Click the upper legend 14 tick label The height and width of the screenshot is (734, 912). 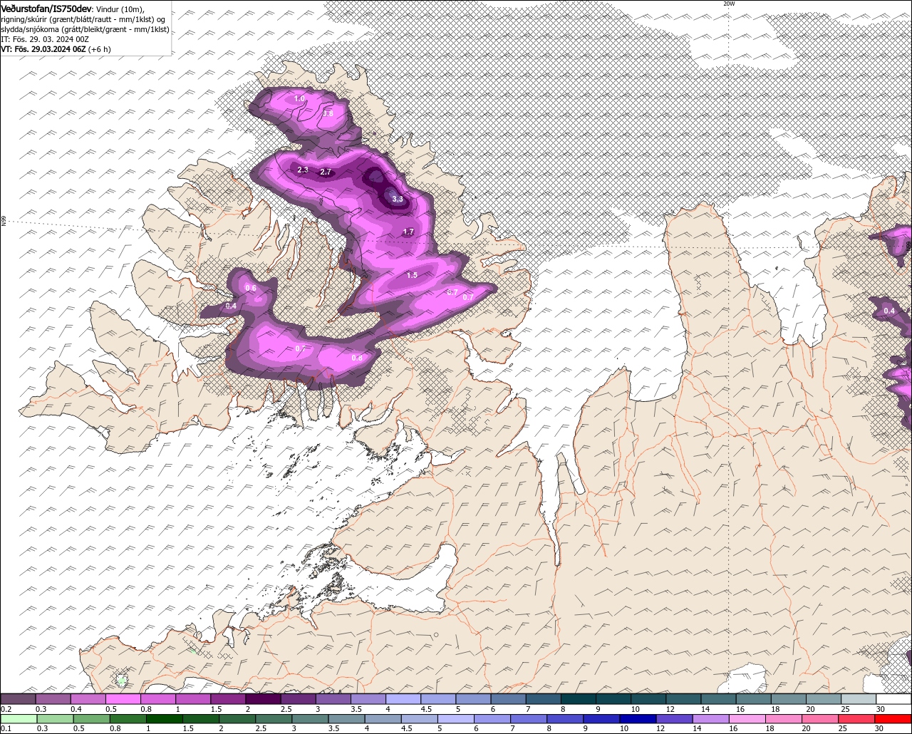pos(705,709)
